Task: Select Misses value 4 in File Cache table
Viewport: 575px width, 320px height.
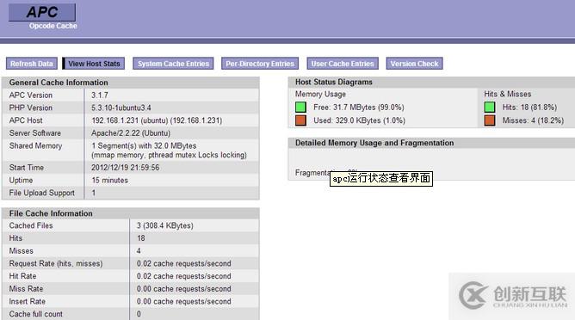Action: [x=139, y=250]
